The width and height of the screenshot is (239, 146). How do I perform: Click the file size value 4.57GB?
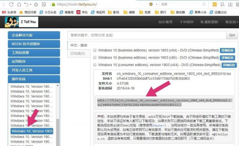point(122,83)
